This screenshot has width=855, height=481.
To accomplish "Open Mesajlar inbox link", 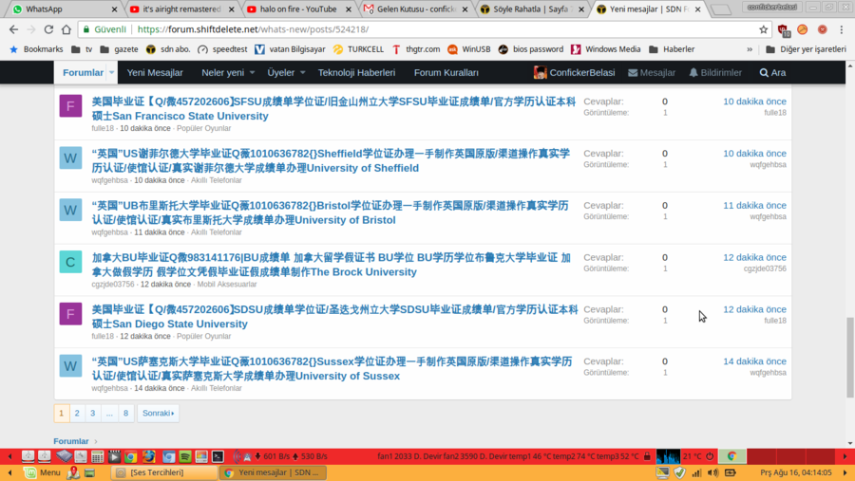I will pos(652,72).
